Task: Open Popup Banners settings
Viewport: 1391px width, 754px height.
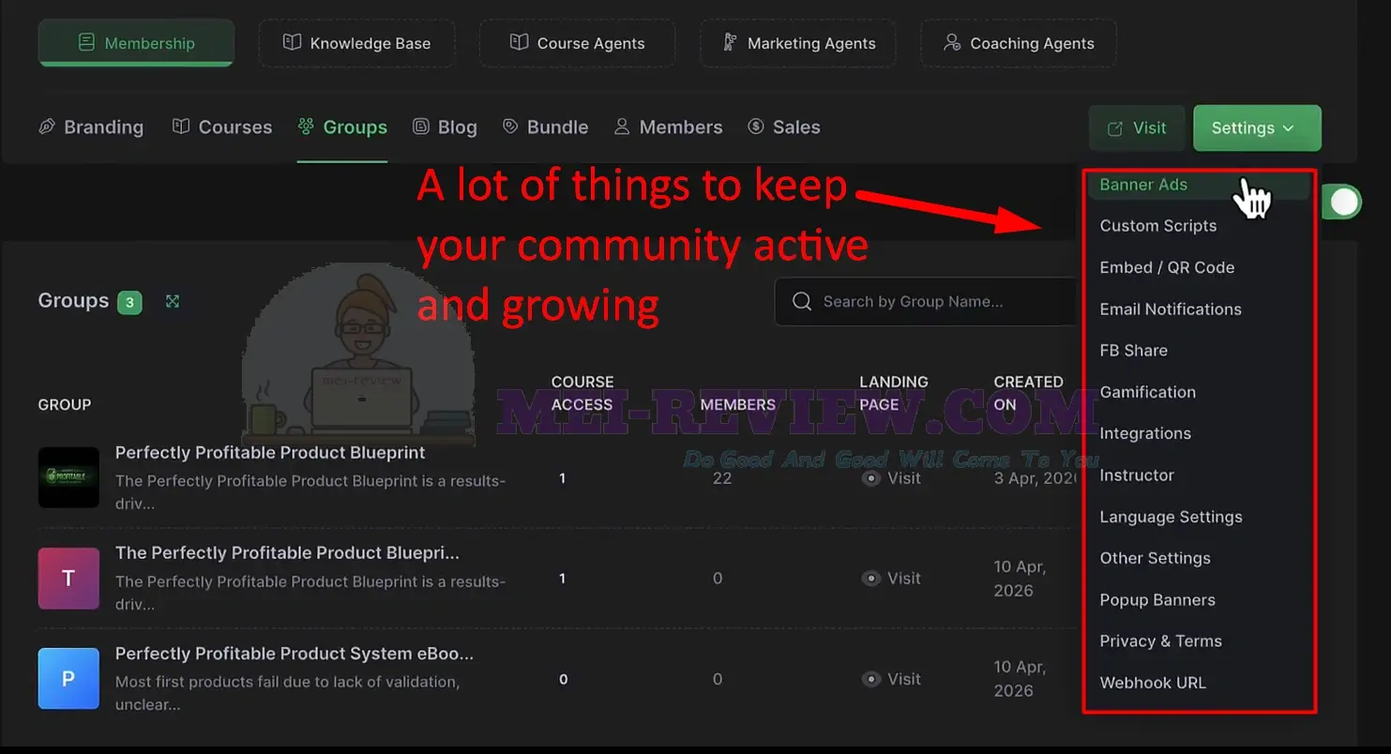Action: point(1157,600)
